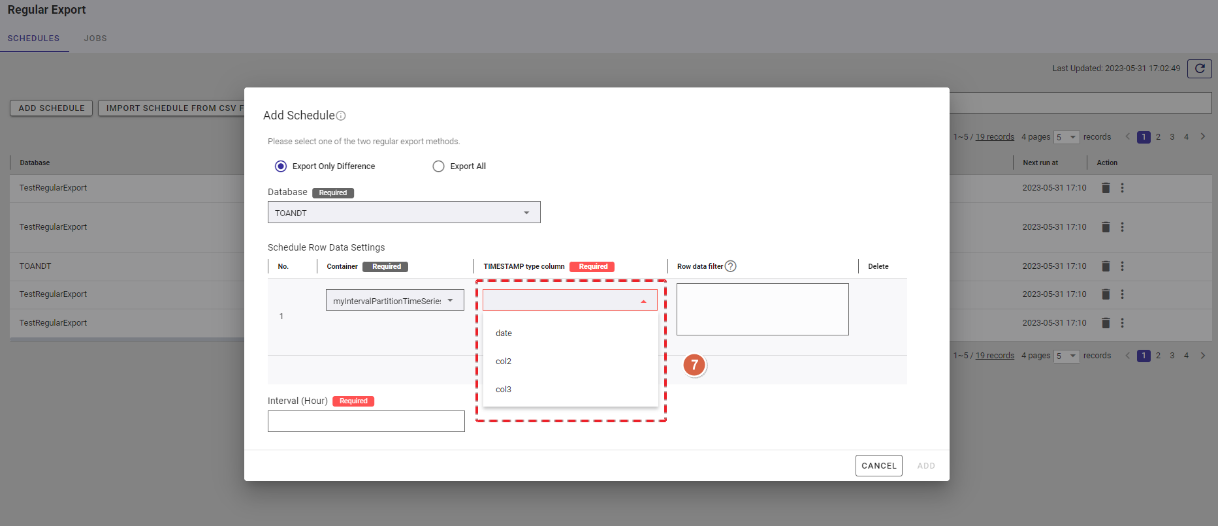This screenshot has height=526, width=1218.
Task: Click the refresh icon beside Last Updated
Action: (x=1199, y=69)
